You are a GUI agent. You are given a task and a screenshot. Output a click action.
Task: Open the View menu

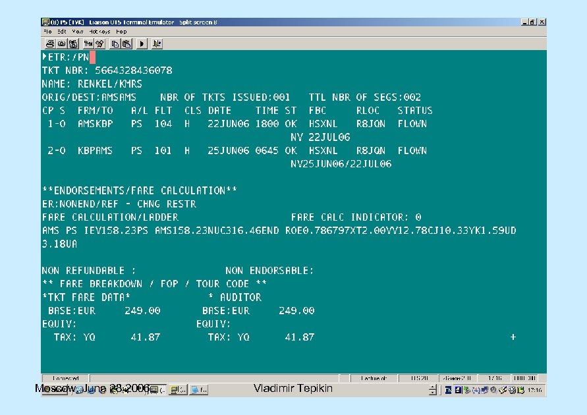[78, 32]
